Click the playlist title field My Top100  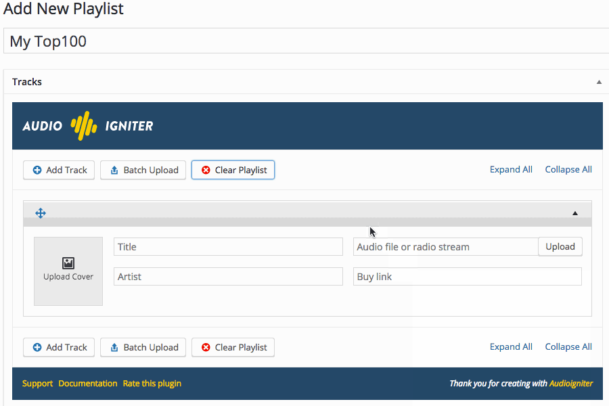[x=306, y=41]
